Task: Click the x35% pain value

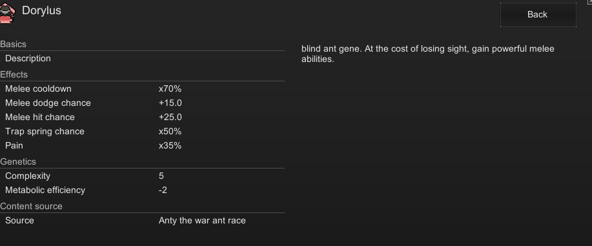Action: pos(170,145)
